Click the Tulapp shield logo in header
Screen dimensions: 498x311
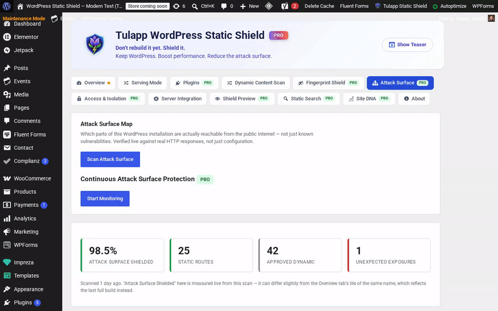(94, 45)
